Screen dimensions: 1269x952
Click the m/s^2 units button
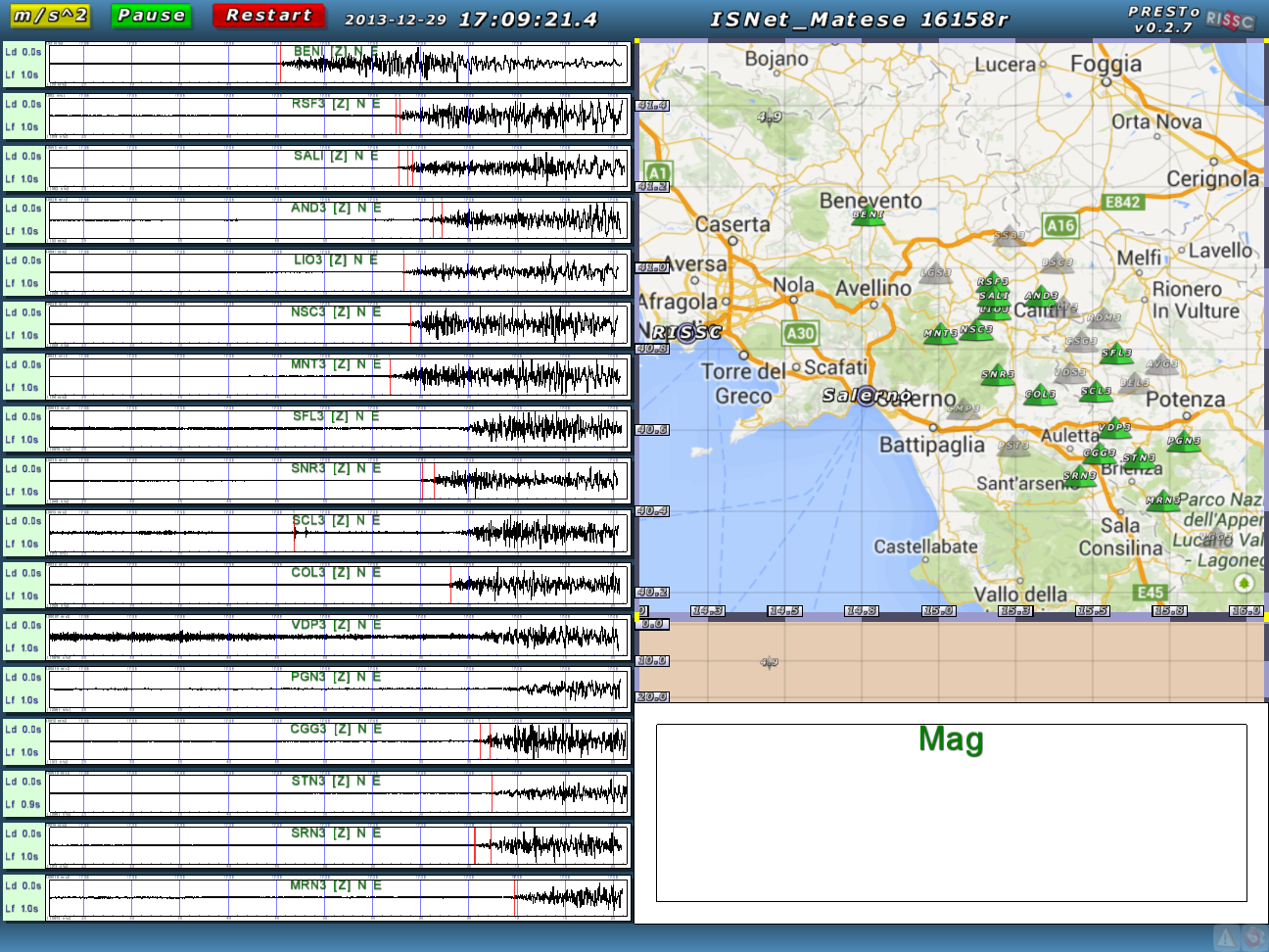tap(50, 16)
